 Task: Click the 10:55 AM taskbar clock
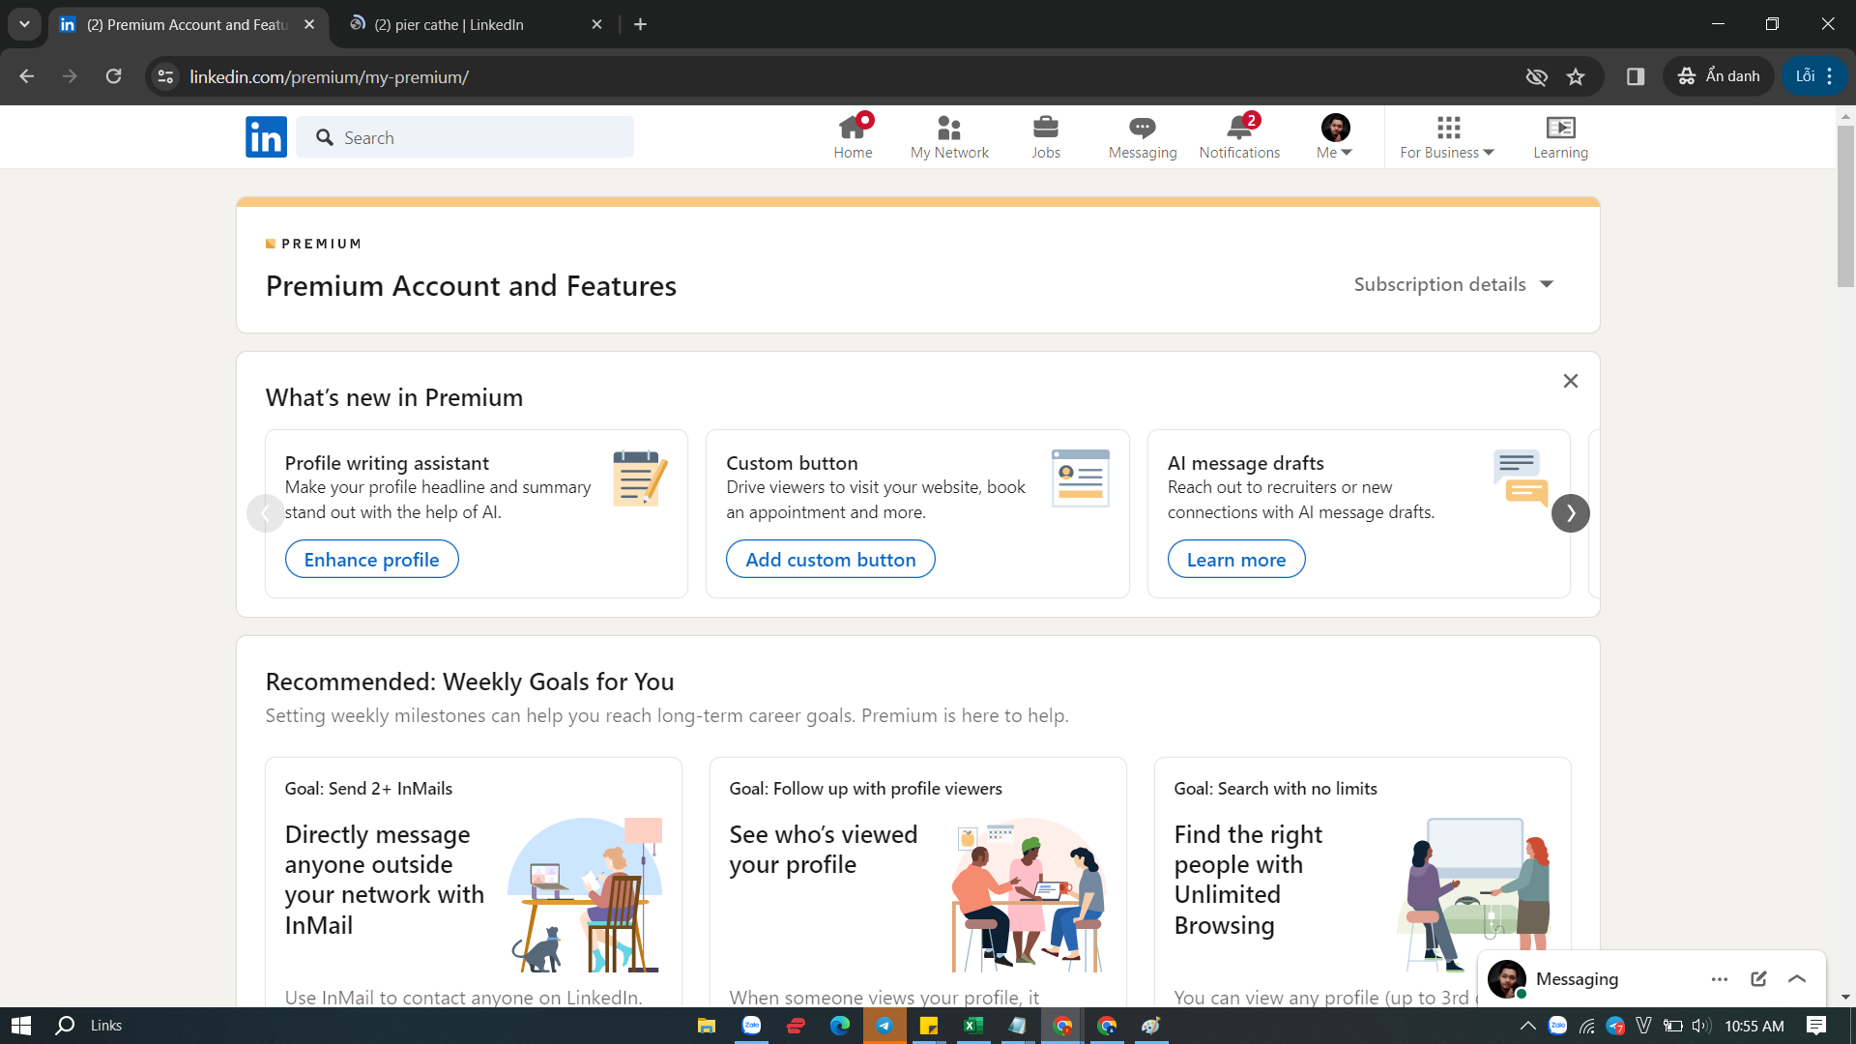coord(1754,1026)
